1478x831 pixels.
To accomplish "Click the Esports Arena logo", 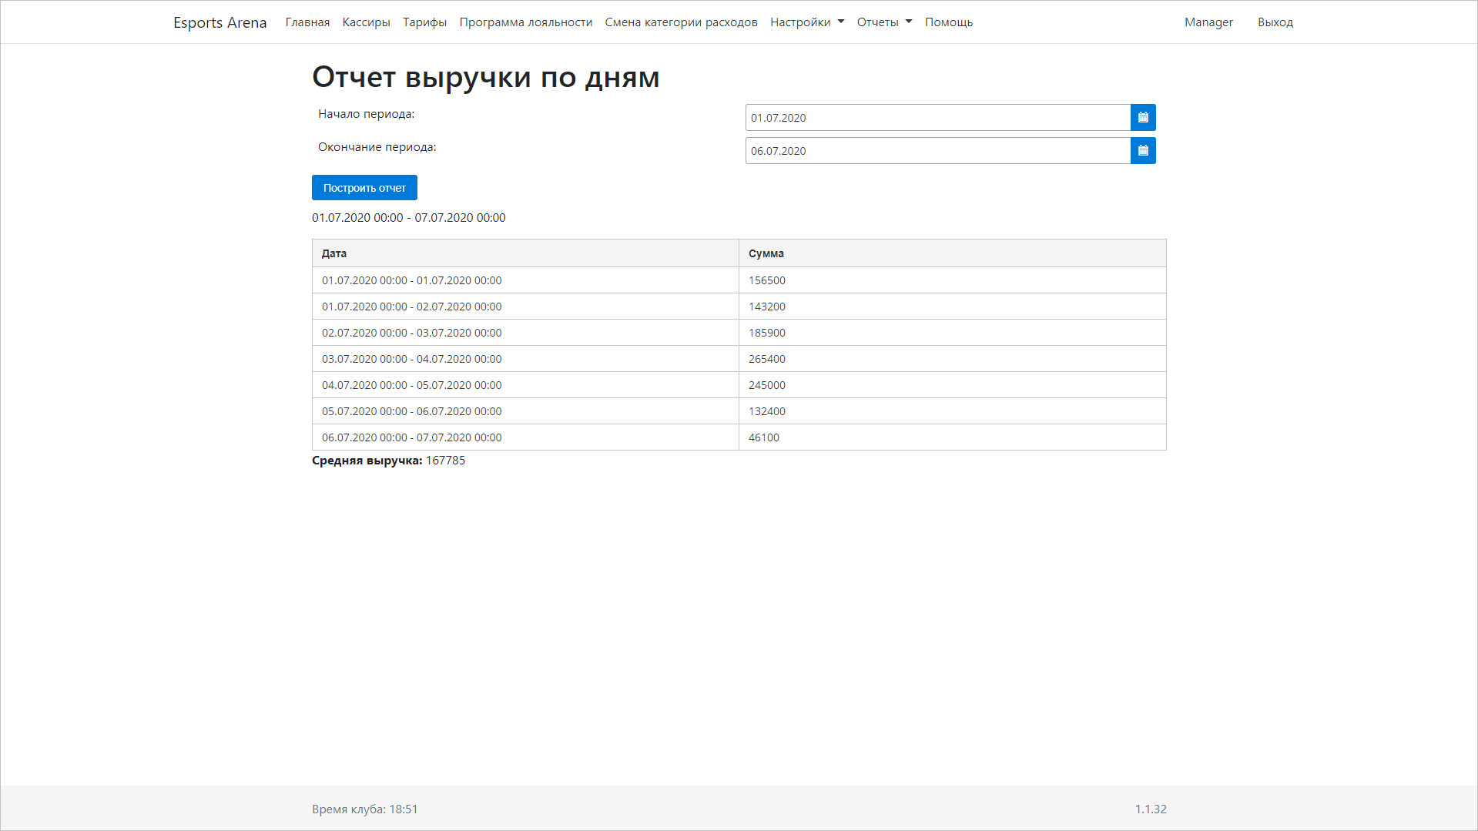I will [220, 22].
